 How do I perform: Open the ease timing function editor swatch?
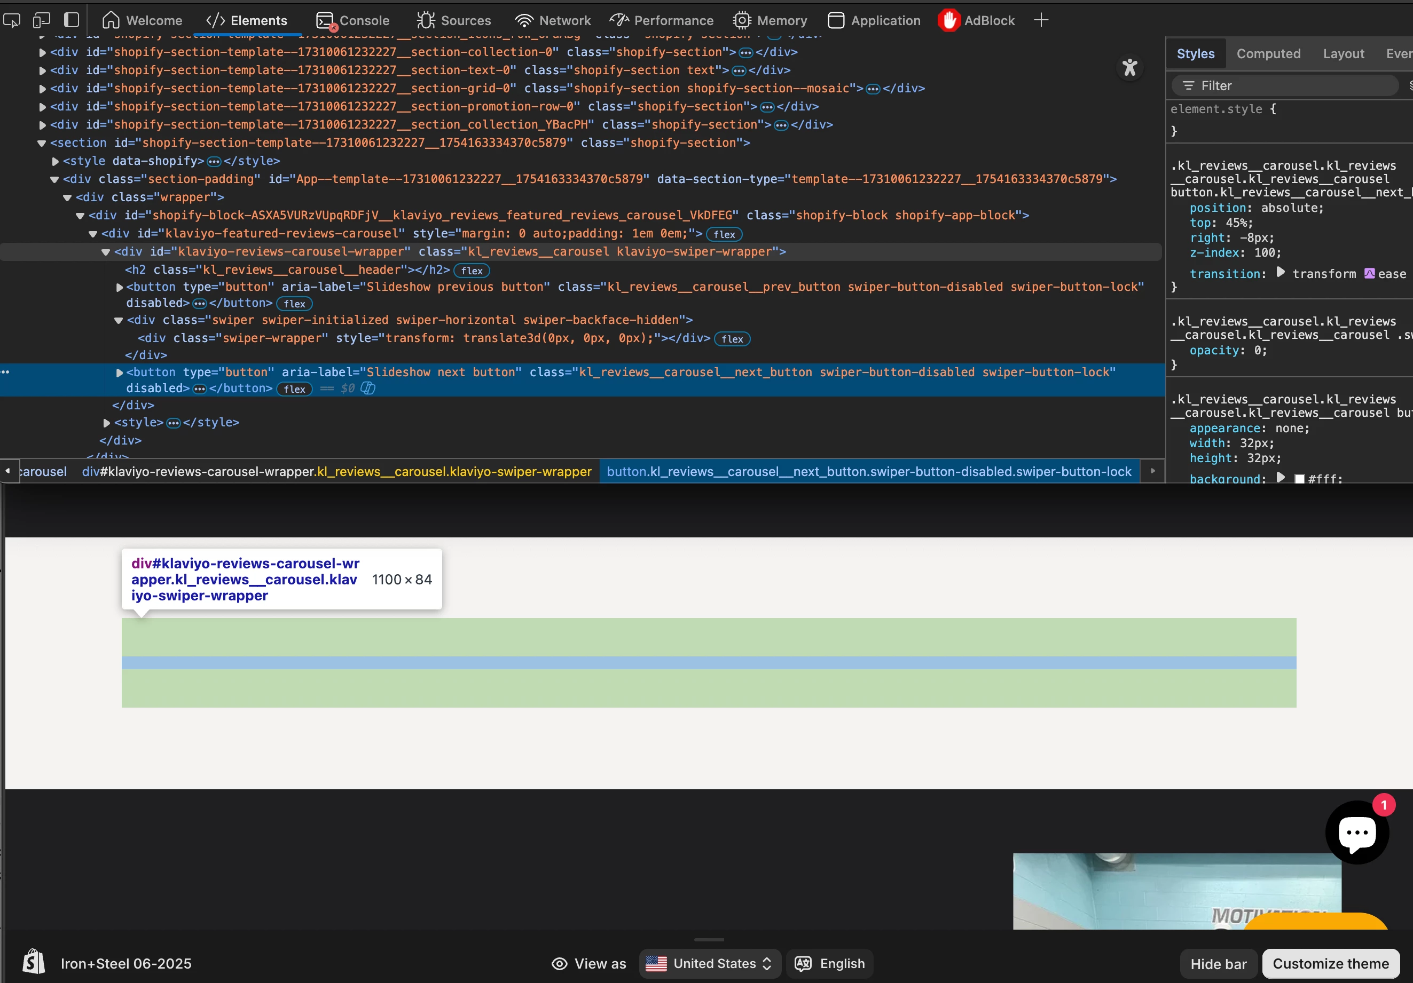tap(1370, 274)
